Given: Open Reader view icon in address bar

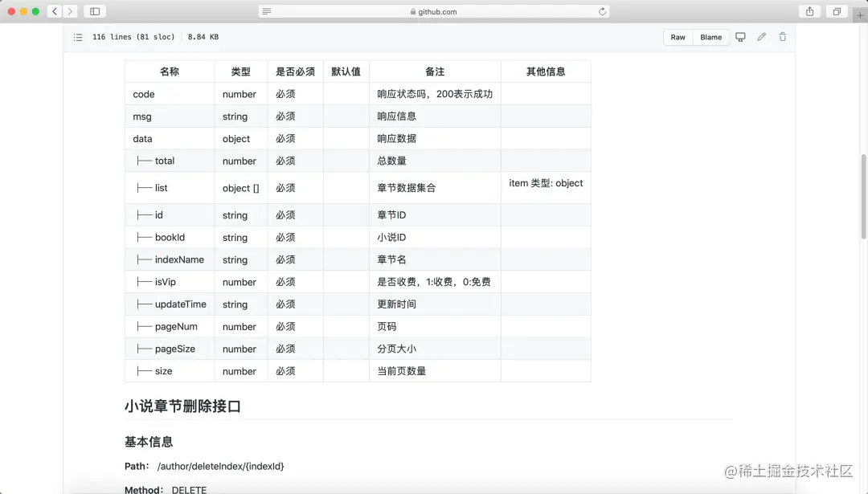Looking at the screenshot, I should tap(267, 11).
